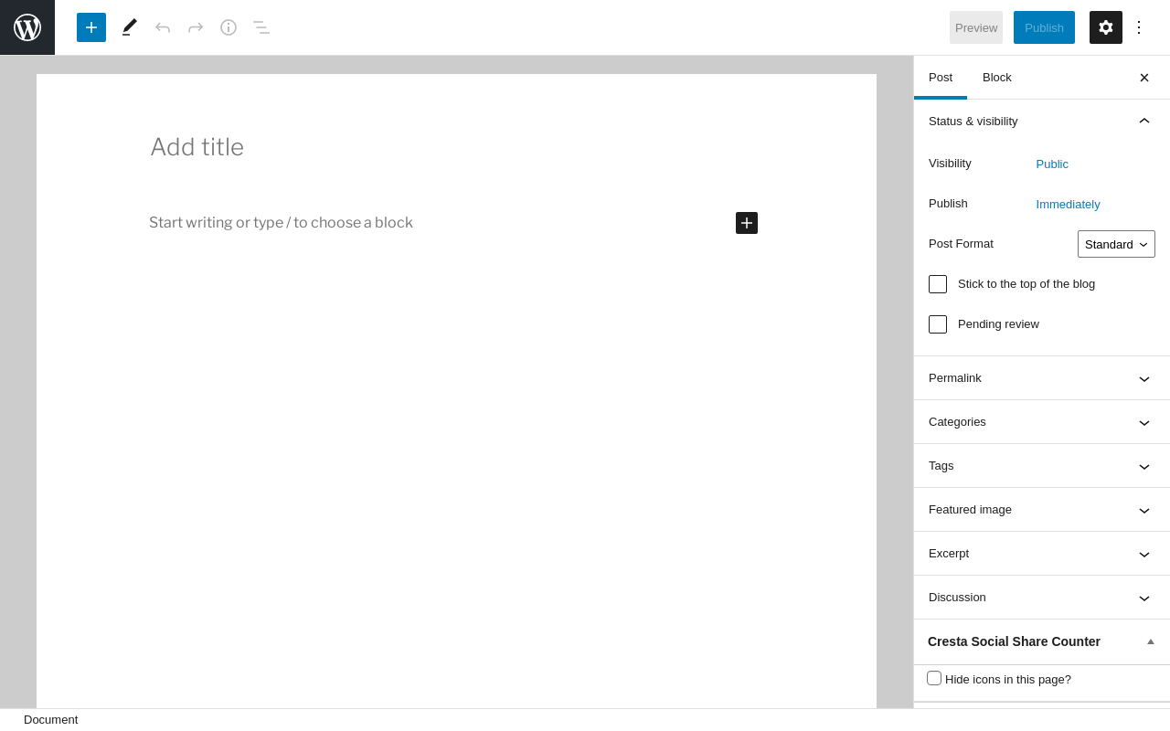Switch to the Block tab
Image resolution: width=1170 pixels, height=731 pixels.
[997, 78]
